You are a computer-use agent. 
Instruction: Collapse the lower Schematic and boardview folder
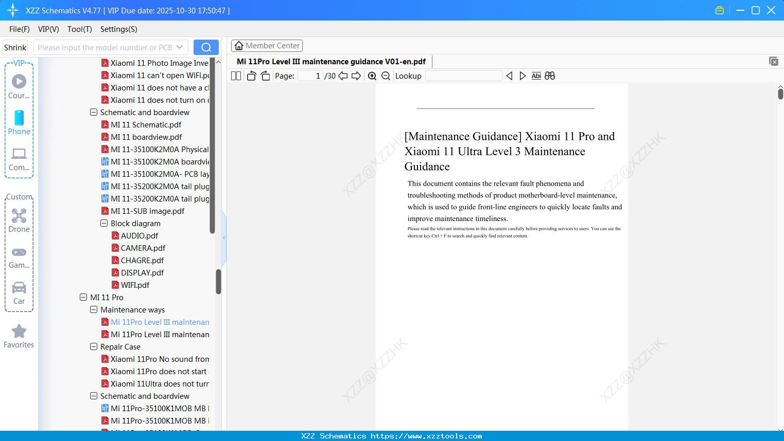tap(94, 396)
